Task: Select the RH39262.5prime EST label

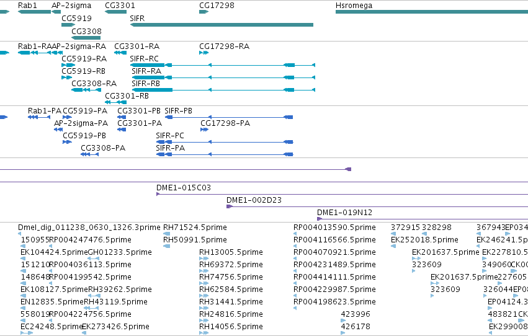Action: (x=120, y=290)
